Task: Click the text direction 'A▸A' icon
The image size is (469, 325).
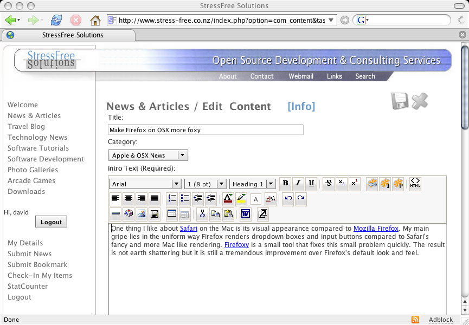Action: pos(271,199)
